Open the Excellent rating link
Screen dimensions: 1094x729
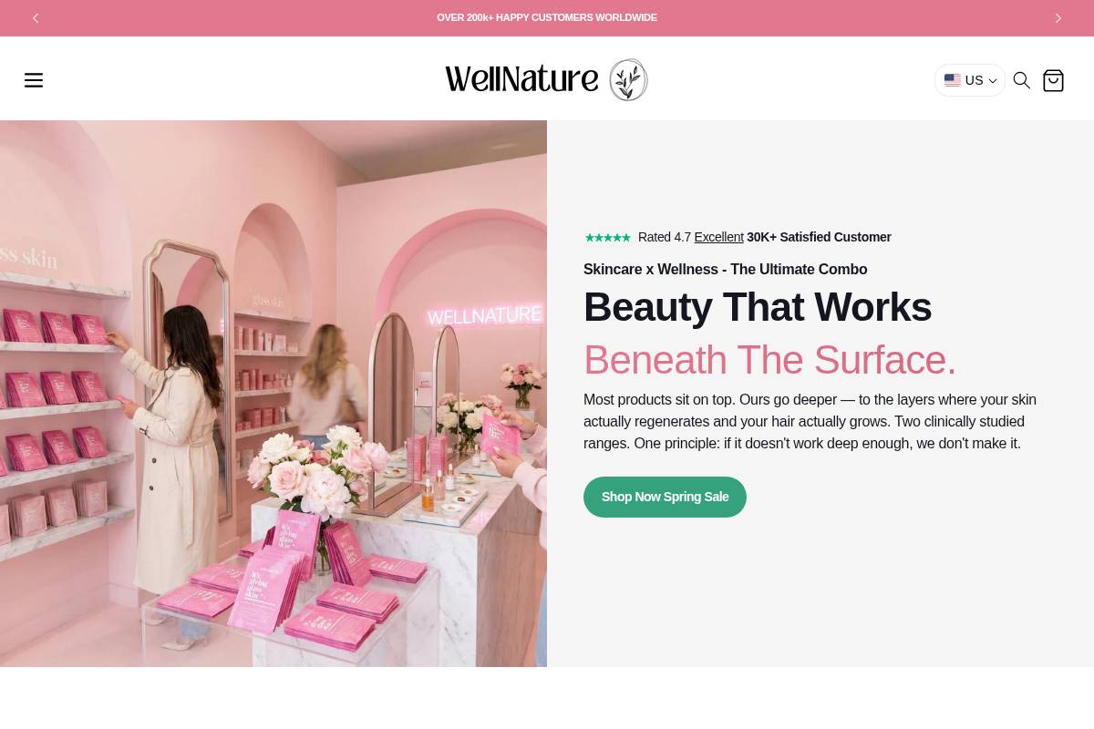(x=718, y=237)
